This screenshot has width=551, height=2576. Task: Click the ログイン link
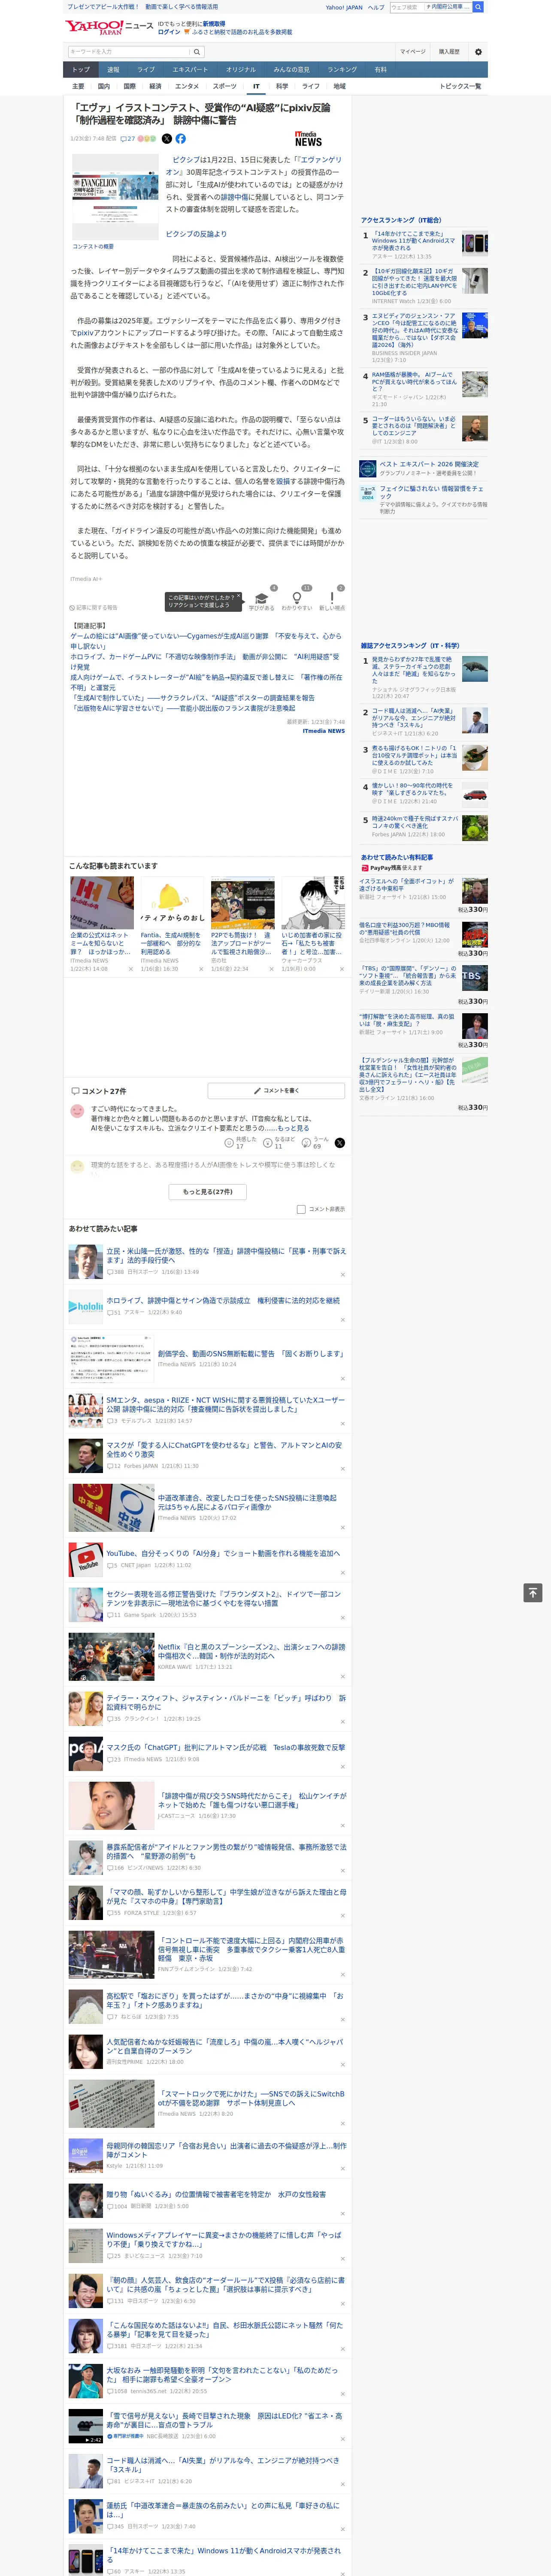pyautogui.click(x=169, y=32)
